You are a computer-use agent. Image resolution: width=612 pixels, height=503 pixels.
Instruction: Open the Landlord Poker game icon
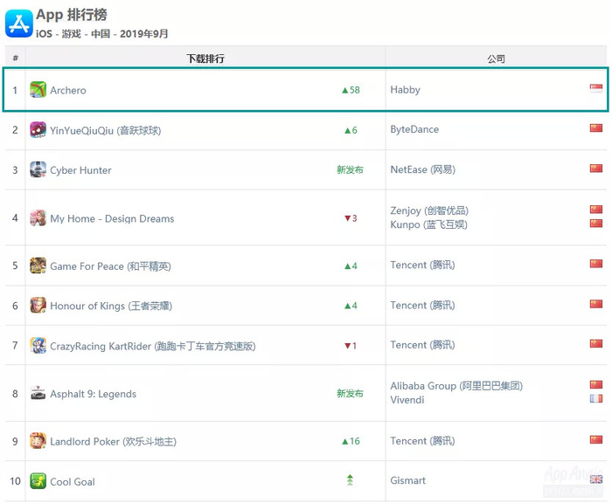point(38,441)
